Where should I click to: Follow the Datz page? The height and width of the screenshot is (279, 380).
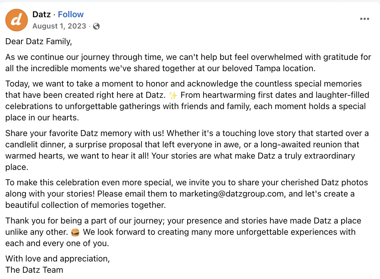click(71, 14)
